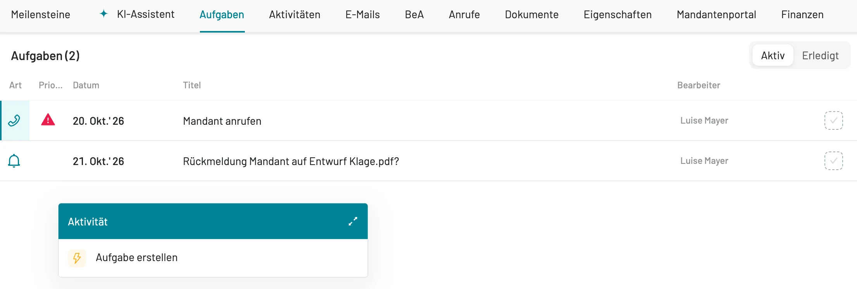The width and height of the screenshot is (857, 289).
Task: Click the red priority warning triangle
Action: pos(48,120)
